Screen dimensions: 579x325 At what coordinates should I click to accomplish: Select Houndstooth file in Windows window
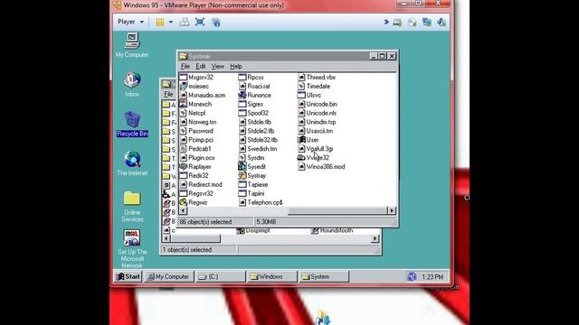tap(332, 231)
